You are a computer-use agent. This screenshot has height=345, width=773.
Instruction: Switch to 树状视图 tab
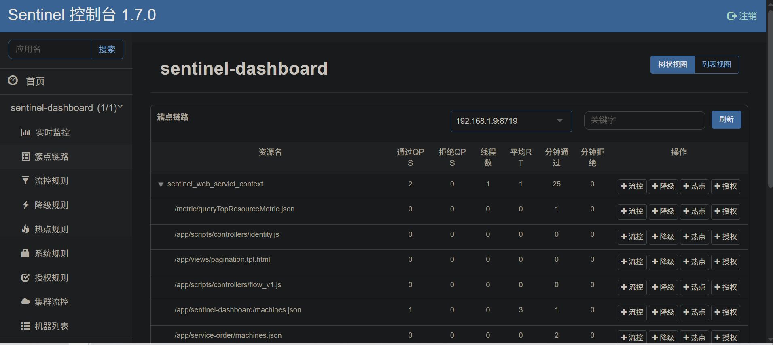(x=672, y=65)
